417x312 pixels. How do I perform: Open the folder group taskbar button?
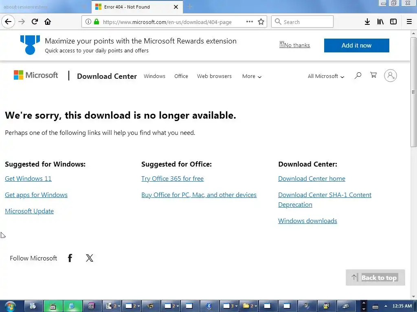click(249, 306)
